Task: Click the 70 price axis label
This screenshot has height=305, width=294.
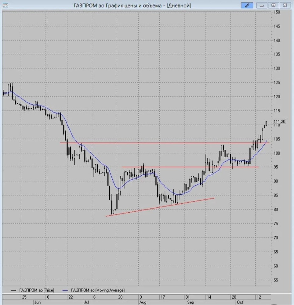Action: [x=276, y=238]
